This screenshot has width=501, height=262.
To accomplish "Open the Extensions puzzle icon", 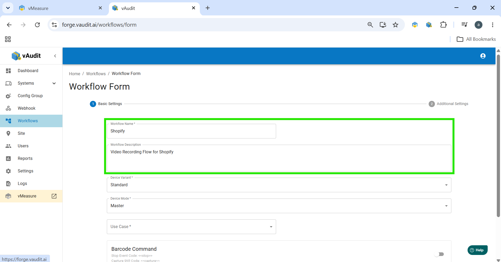I will (x=444, y=25).
